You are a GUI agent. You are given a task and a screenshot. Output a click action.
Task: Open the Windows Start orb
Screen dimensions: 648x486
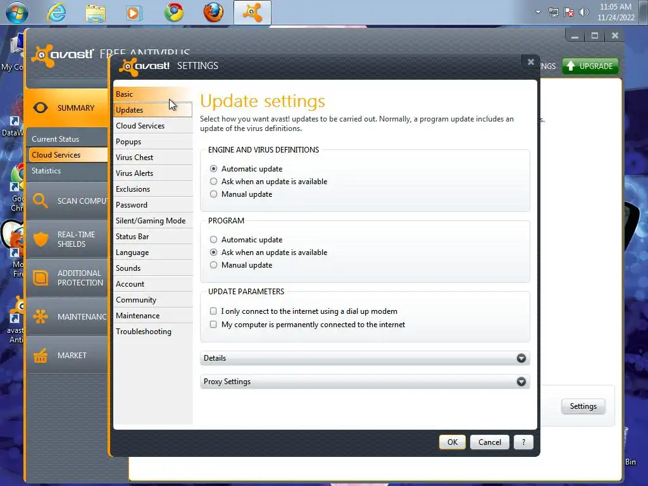[x=17, y=13]
